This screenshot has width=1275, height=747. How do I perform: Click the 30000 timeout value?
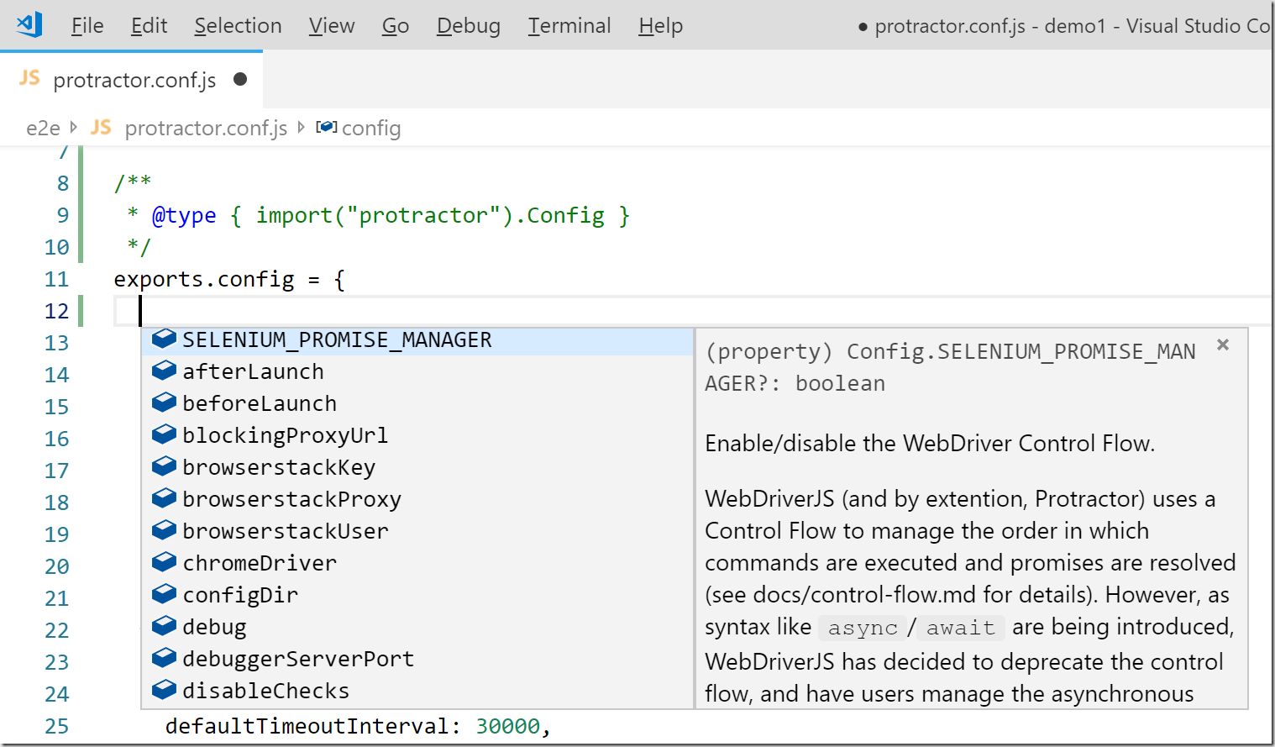pyautogui.click(x=508, y=726)
